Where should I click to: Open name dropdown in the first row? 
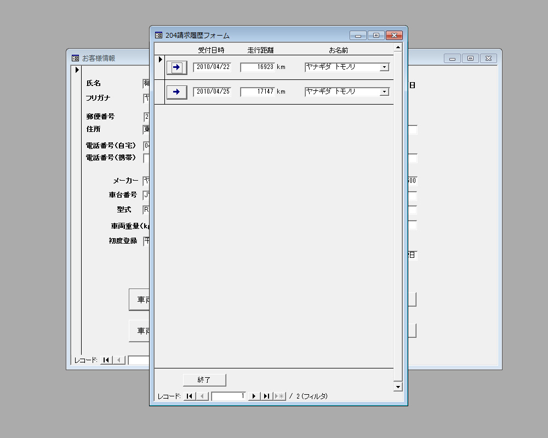(x=384, y=67)
